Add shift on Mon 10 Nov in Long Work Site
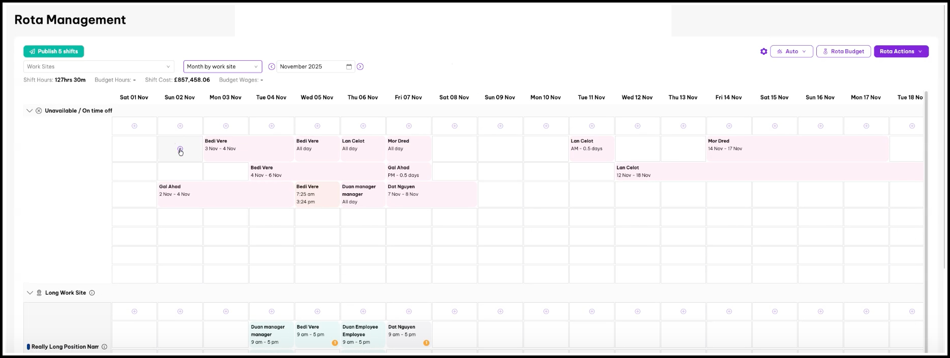The image size is (950, 358). (546, 311)
